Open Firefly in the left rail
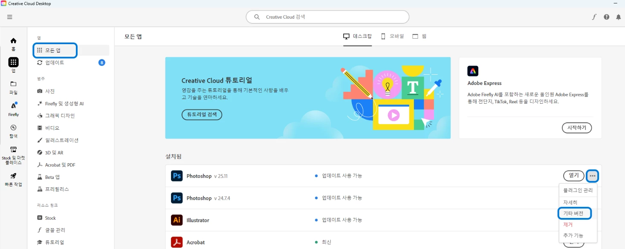Viewport: 625px width, 249px height. (x=14, y=109)
